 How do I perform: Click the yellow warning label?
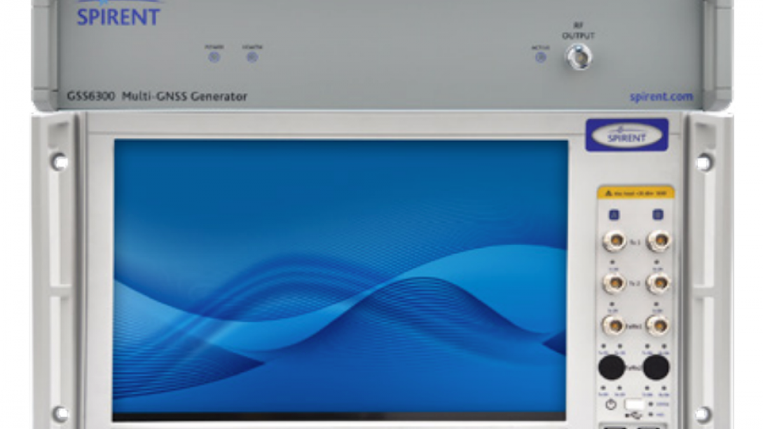tap(635, 193)
